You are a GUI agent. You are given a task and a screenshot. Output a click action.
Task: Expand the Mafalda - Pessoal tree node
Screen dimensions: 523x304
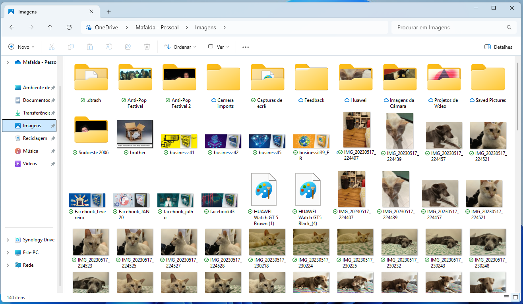8,62
